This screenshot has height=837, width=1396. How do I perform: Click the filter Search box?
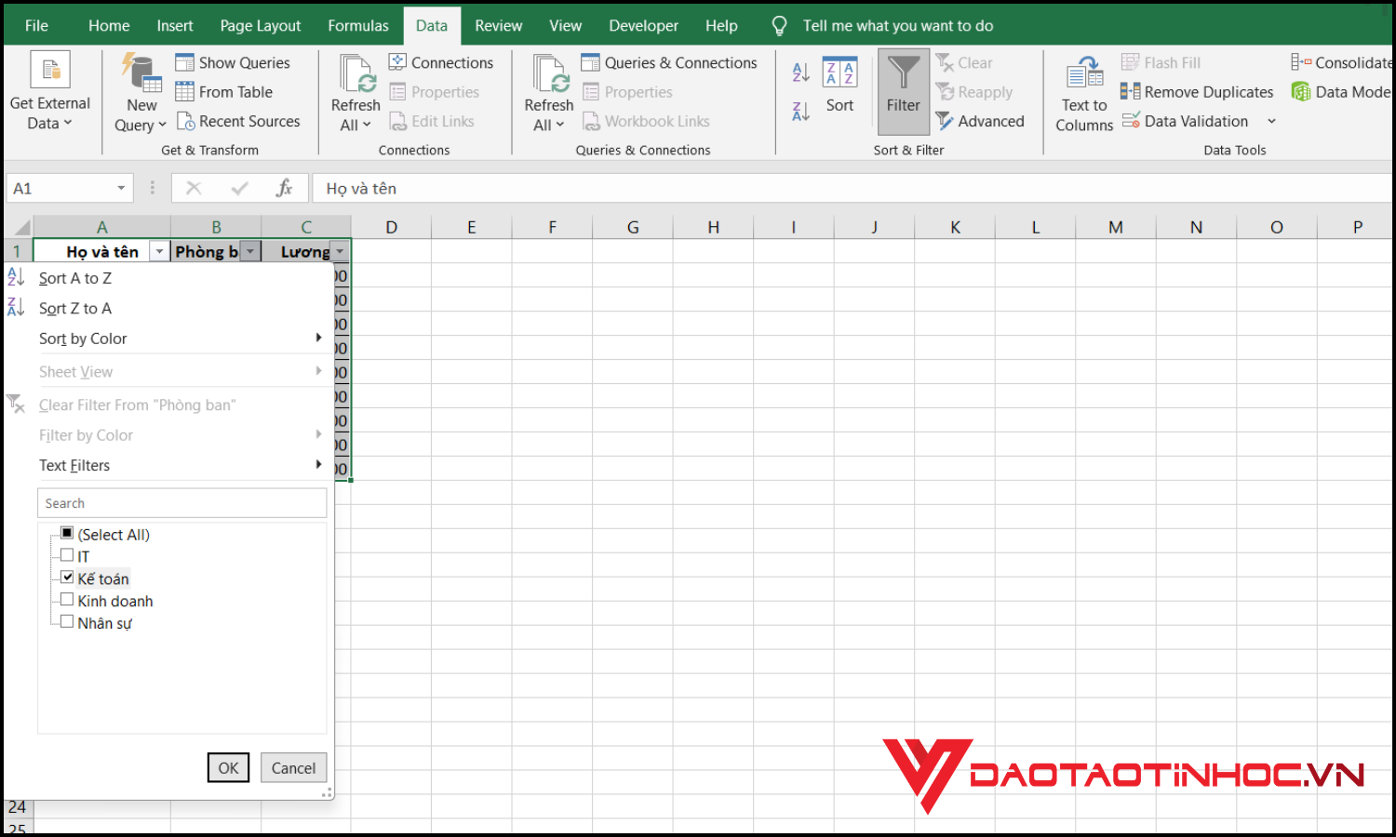[182, 503]
